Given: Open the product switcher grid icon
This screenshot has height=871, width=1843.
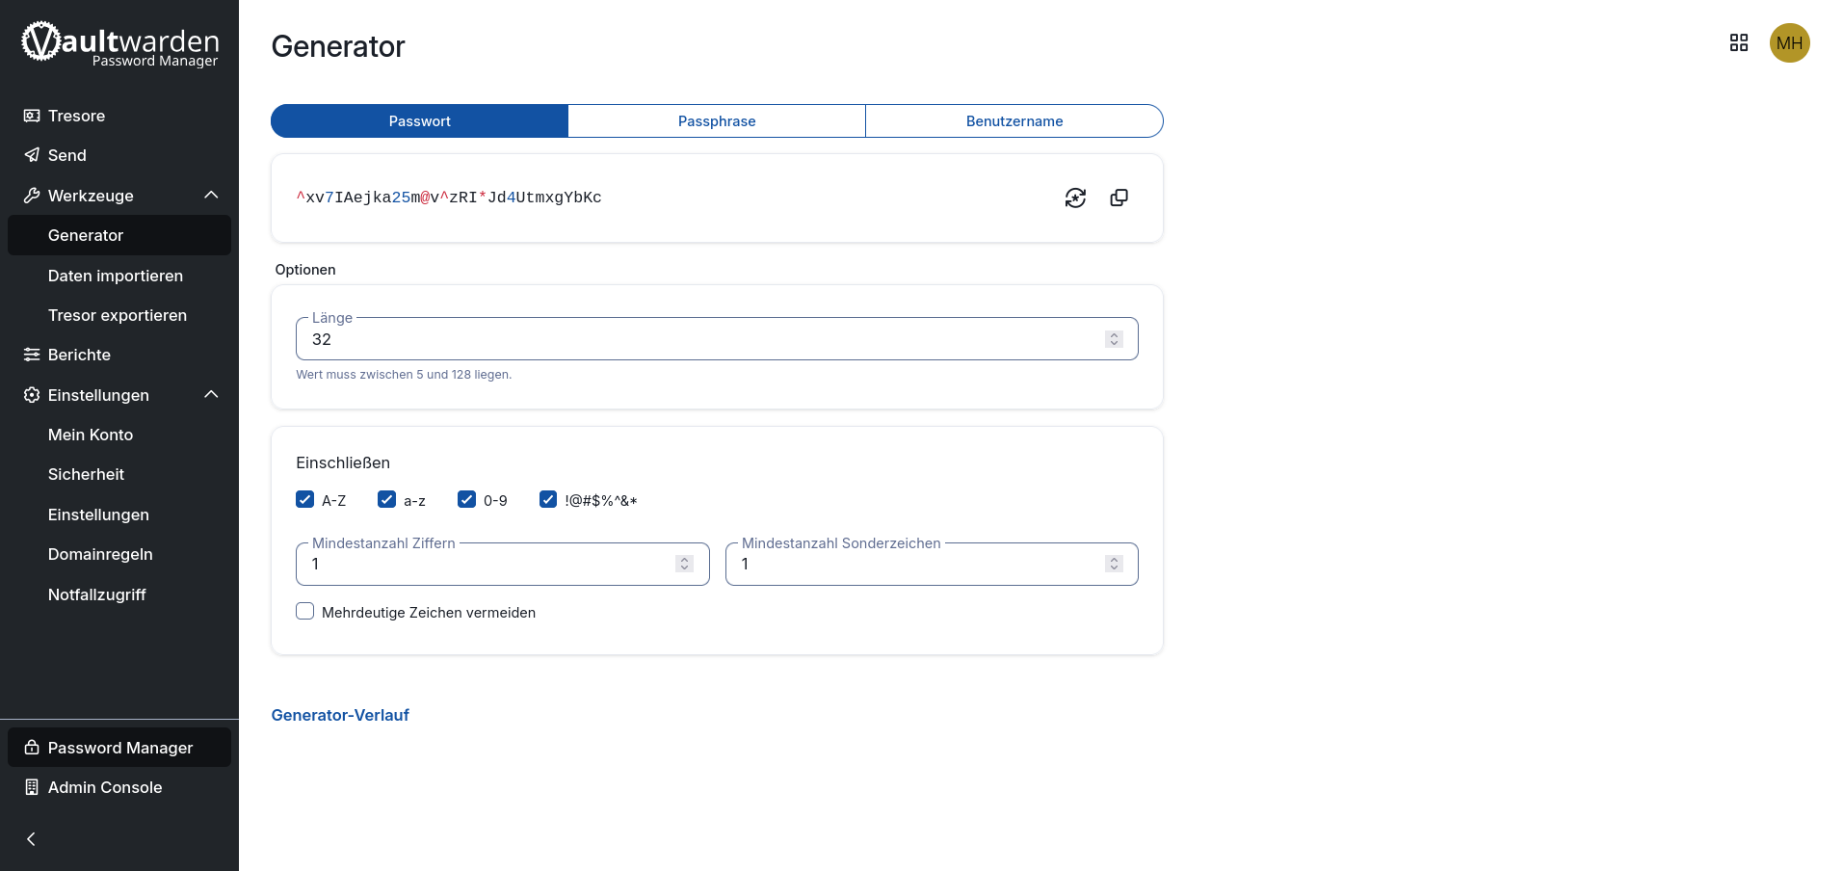Looking at the screenshot, I should coord(1738,42).
